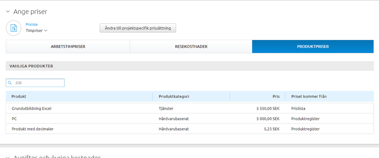Screen dimensions: 379x158
Task: Sort by the Produkt column header
Action: pos(79,96)
